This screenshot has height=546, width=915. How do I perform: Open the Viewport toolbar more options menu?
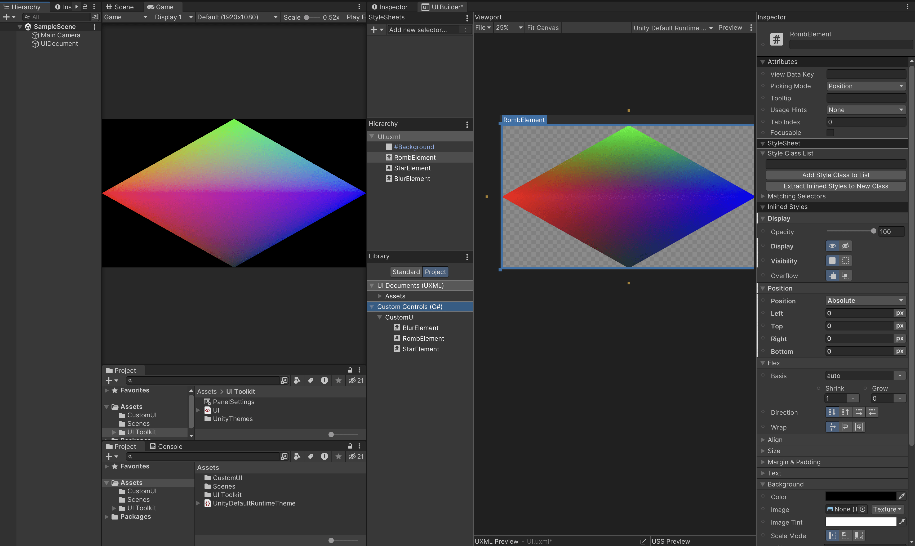pos(751,28)
